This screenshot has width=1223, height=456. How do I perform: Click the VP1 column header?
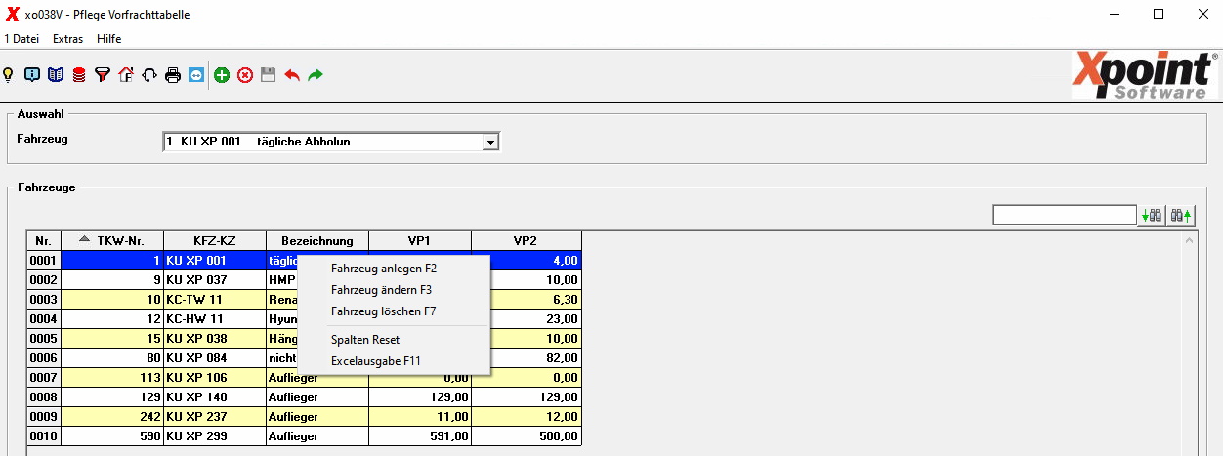click(420, 240)
